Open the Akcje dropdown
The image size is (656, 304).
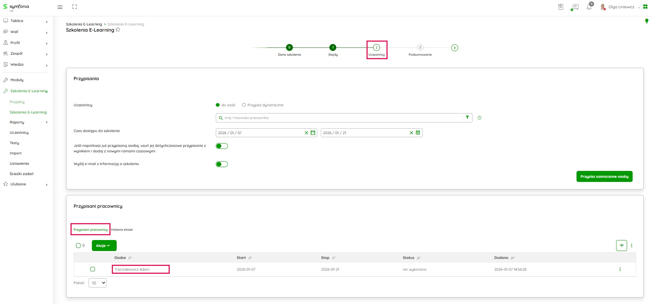[104, 246]
